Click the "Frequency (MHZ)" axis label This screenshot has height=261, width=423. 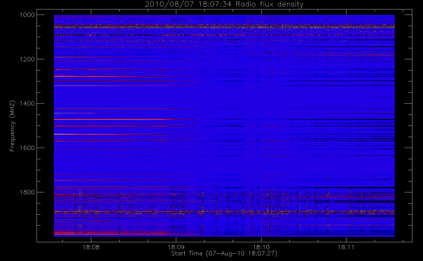click(x=12, y=126)
